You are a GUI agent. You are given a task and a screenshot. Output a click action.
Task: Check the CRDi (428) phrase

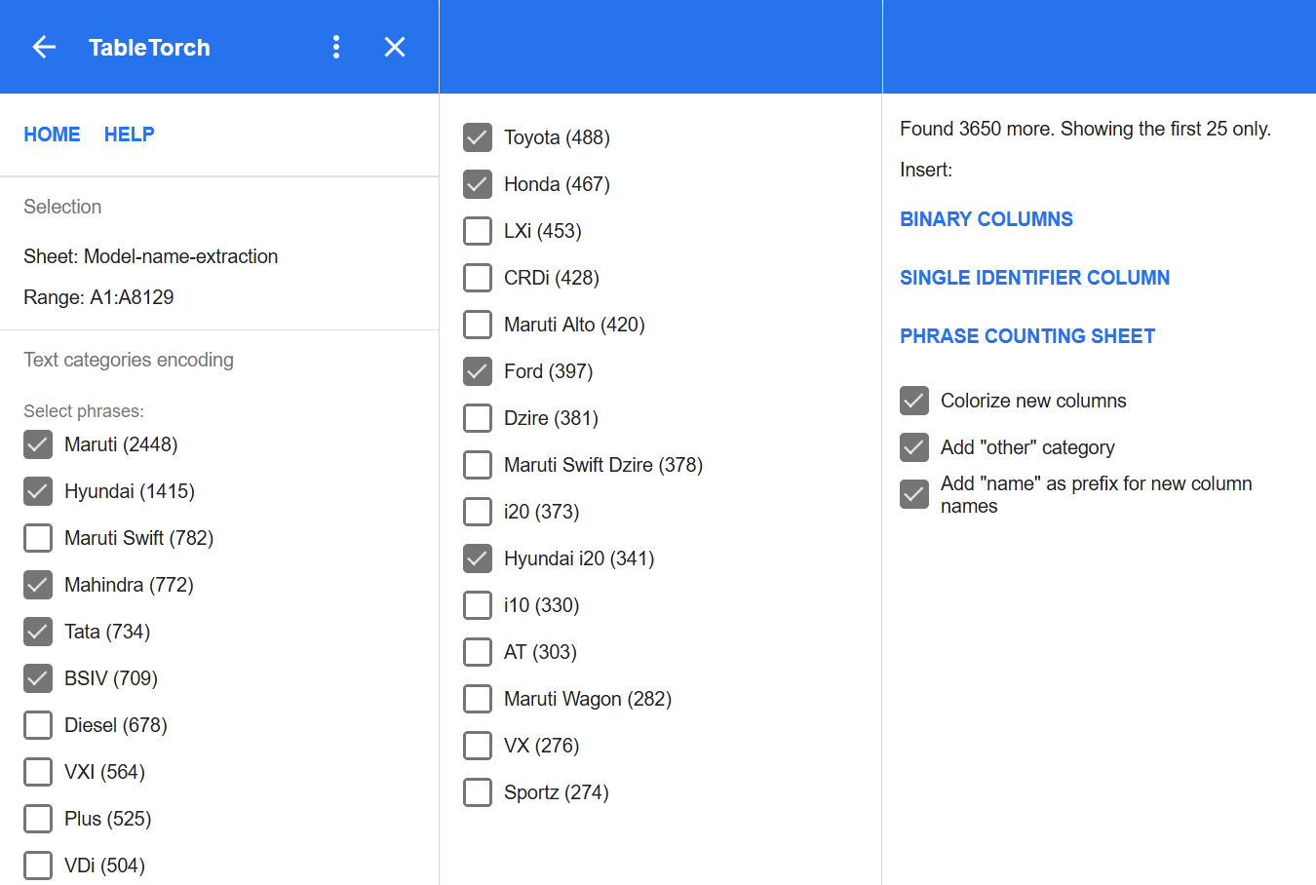pyautogui.click(x=478, y=278)
